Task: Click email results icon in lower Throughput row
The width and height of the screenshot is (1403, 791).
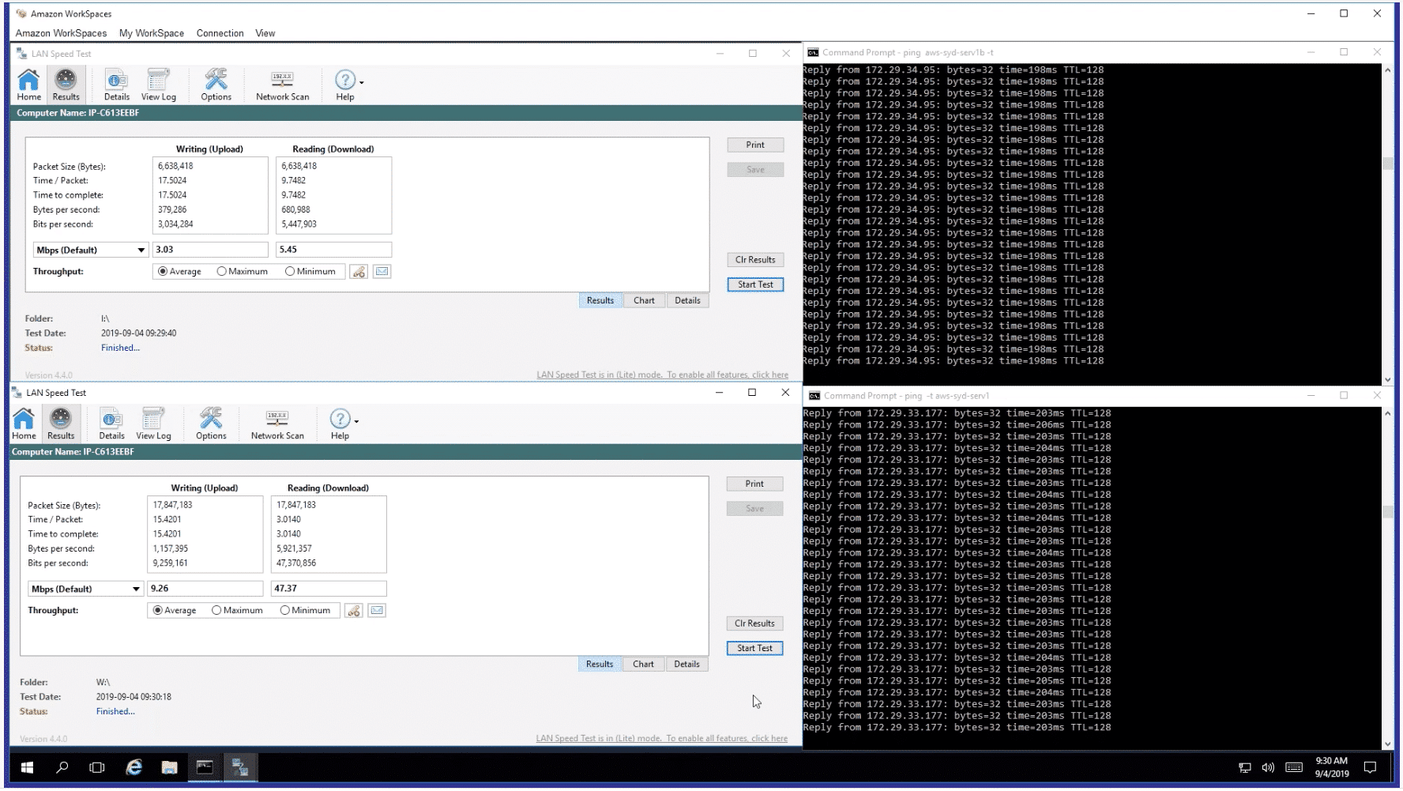Action: click(x=377, y=610)
